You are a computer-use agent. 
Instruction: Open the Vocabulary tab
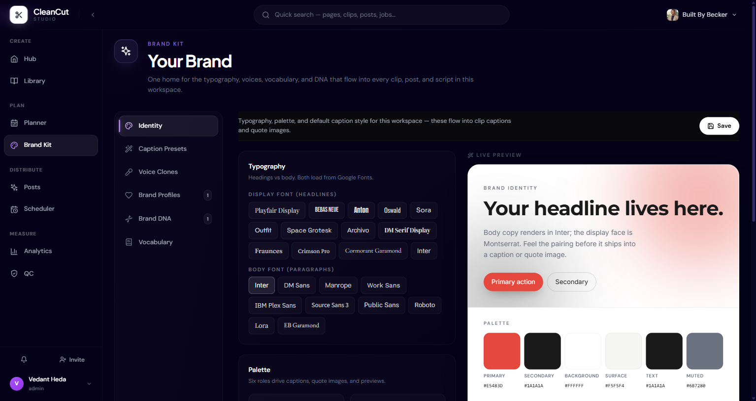pyautogui.click(x=168, y=242)
